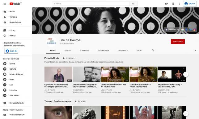Open the Learning channel
Viewport: 199px width, 119px height.
tap(16, 90)
